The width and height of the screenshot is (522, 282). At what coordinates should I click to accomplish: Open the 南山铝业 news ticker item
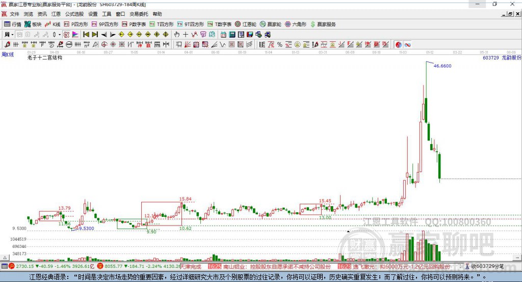[269, 267]
